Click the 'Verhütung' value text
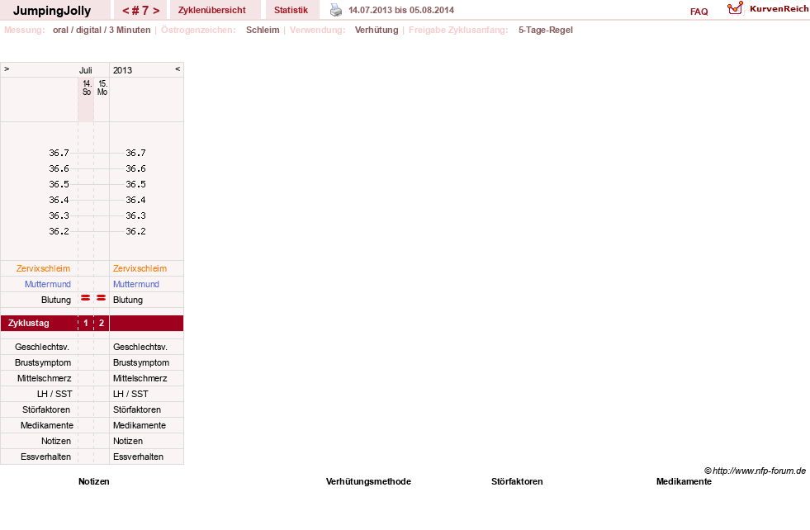 [x=377, y=30]
